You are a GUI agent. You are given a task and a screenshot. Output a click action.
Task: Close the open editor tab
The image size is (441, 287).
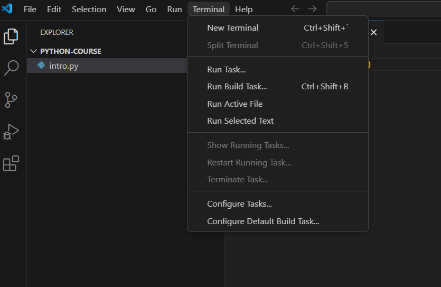pyautogui.click(x=373, y=32)
